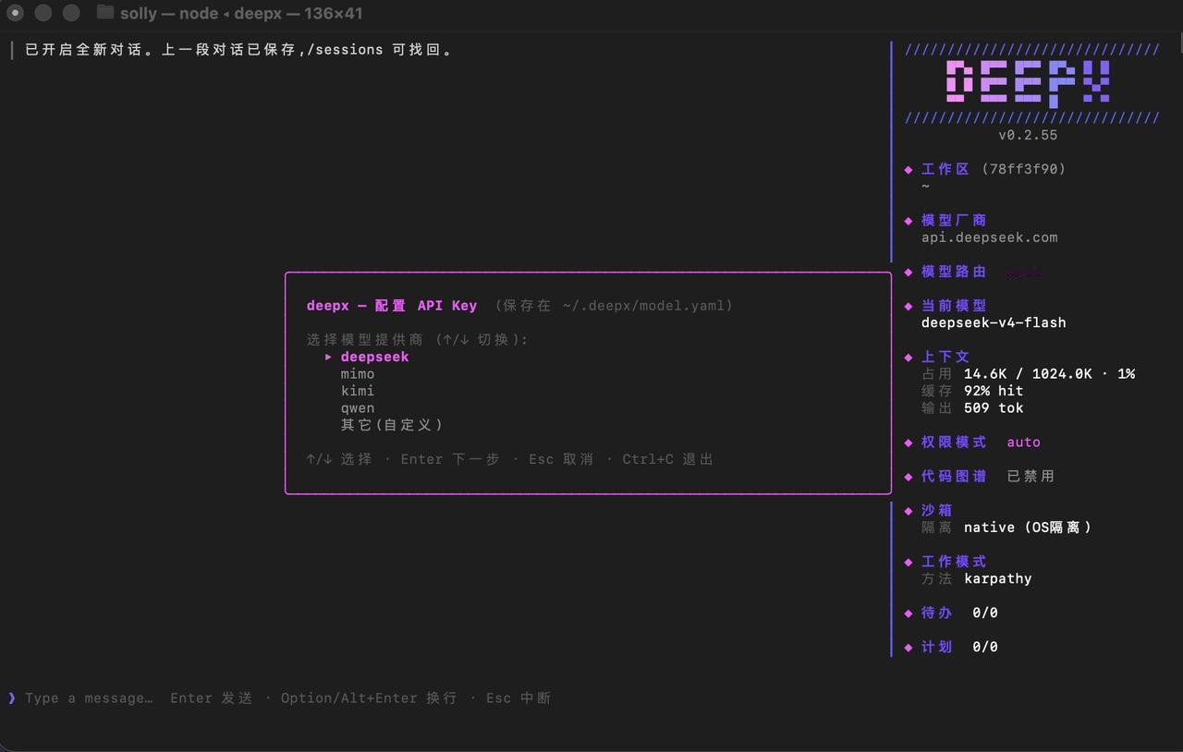Select the deepseek provider option
Screen dimensions: 1183x752
pyautogui.click(x=374, y=357)
